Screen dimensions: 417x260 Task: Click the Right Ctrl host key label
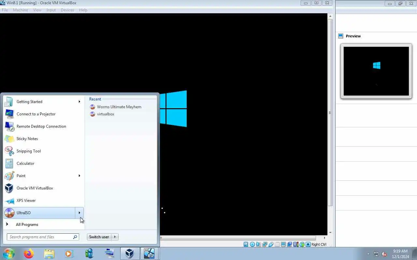click(x=319, y=244)
